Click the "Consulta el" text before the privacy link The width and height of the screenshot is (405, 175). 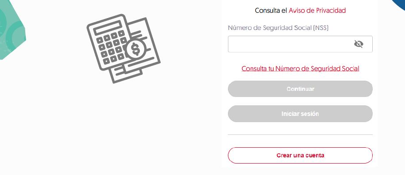tap(271, 11)
